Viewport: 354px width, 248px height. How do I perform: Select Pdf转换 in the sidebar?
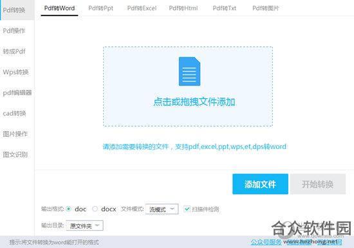click(17, 10)
